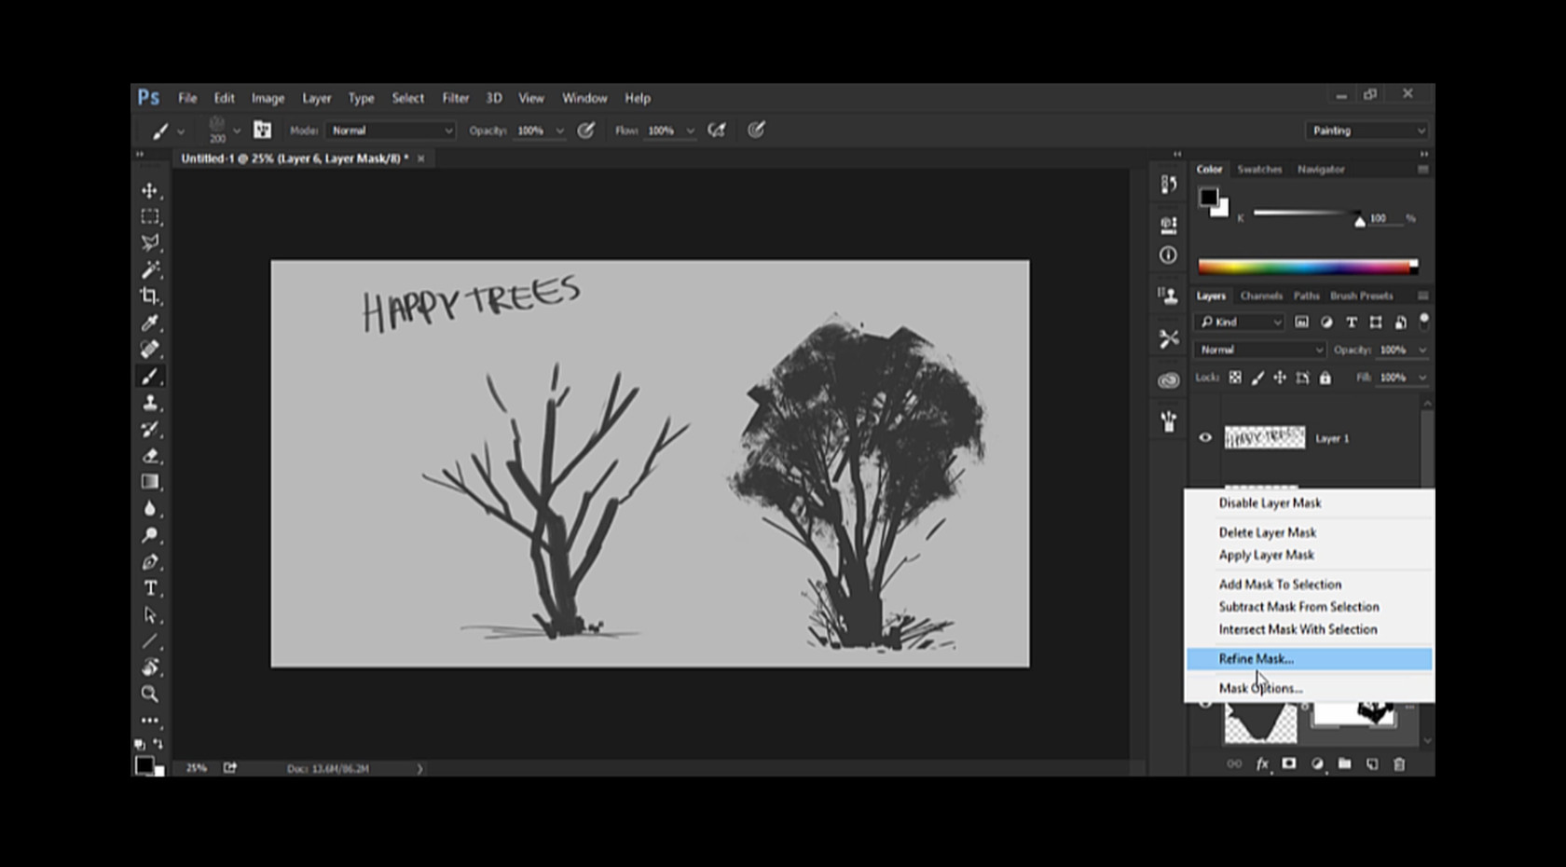The image size is (1566, 867).
Task: Select the Magic Wand tool
Action: 149,270
